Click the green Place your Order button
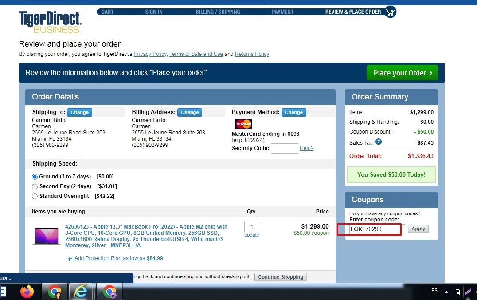This screenshot has height=300, width=477. coord(402,73)
